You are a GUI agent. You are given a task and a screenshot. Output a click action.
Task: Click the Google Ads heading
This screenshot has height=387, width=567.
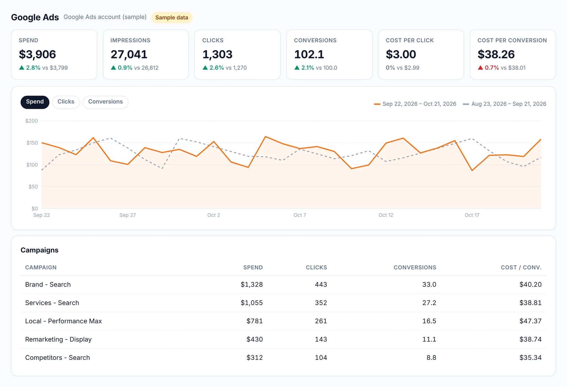[35, 17]
